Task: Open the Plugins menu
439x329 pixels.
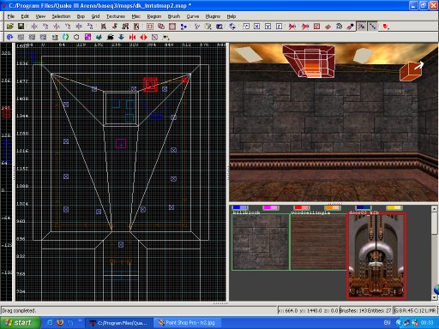Action: [213, 16]
